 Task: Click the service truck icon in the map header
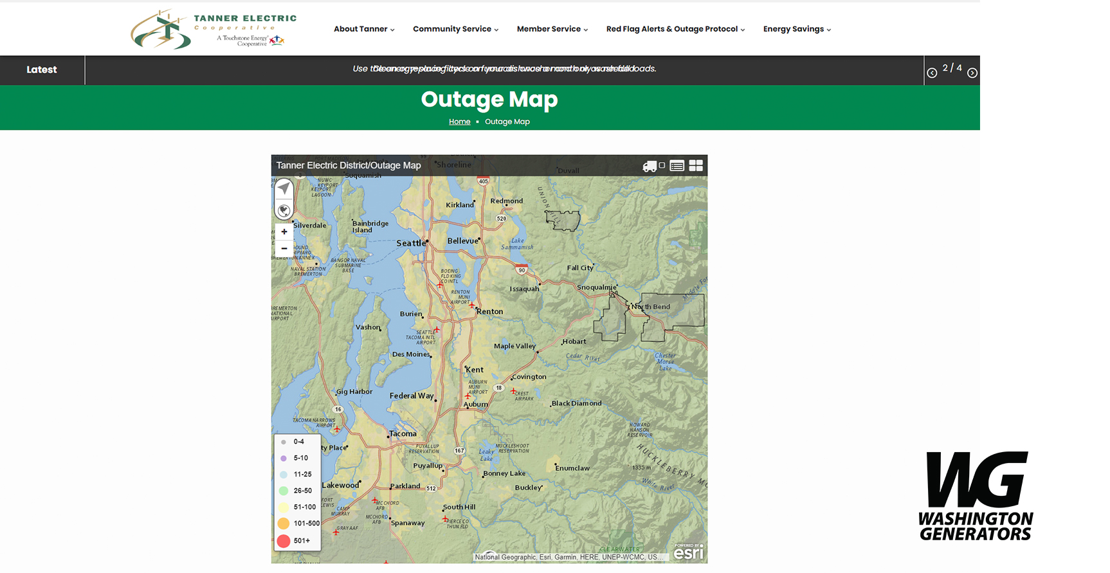pyautogui.click(x=650, y=166)
